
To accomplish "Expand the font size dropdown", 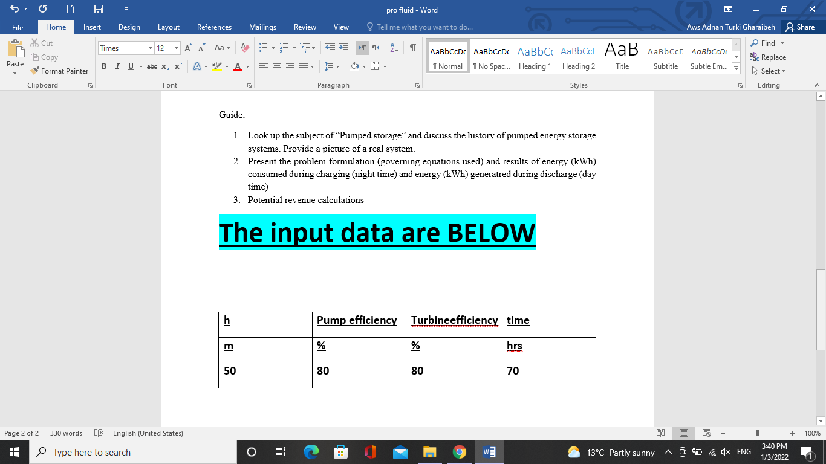I will click(176, 48).
